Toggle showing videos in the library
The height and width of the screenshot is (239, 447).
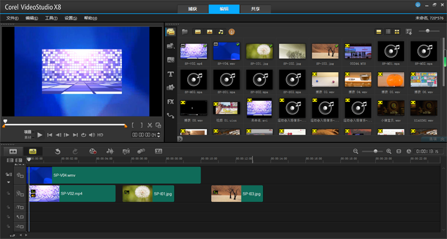point(197,32)
